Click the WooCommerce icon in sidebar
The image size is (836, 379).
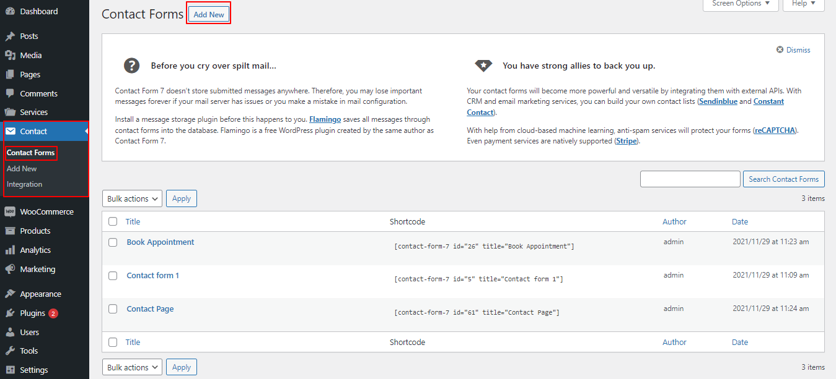10,211
